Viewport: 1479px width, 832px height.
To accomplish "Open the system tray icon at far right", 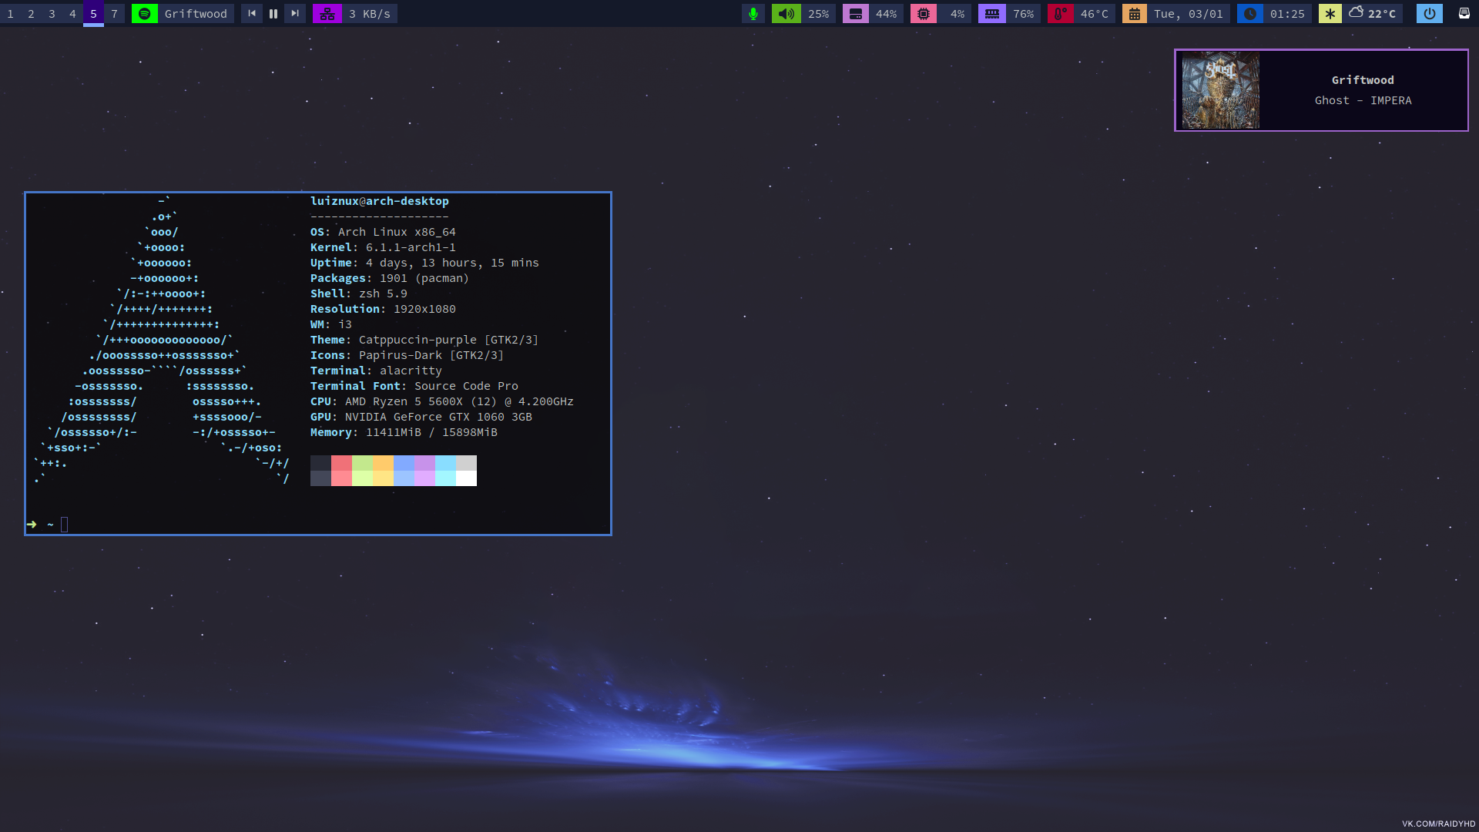I will point(1464,13).
